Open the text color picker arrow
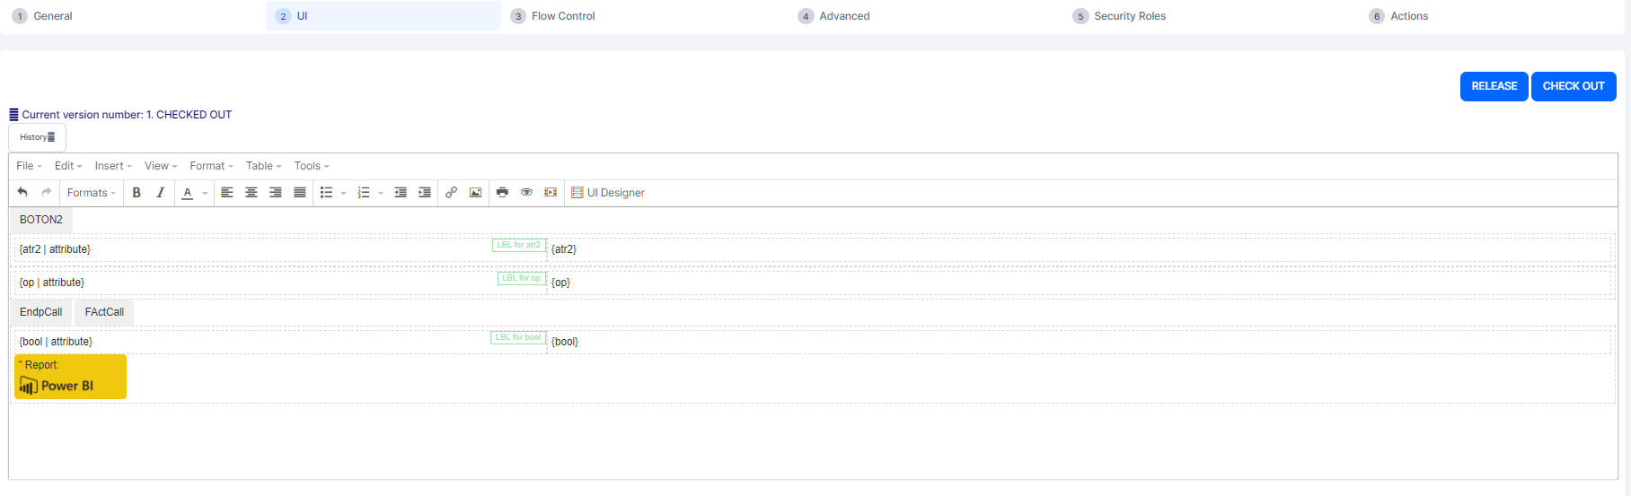This screenshot has width=1631, height=496. click(x=205, y=193)
